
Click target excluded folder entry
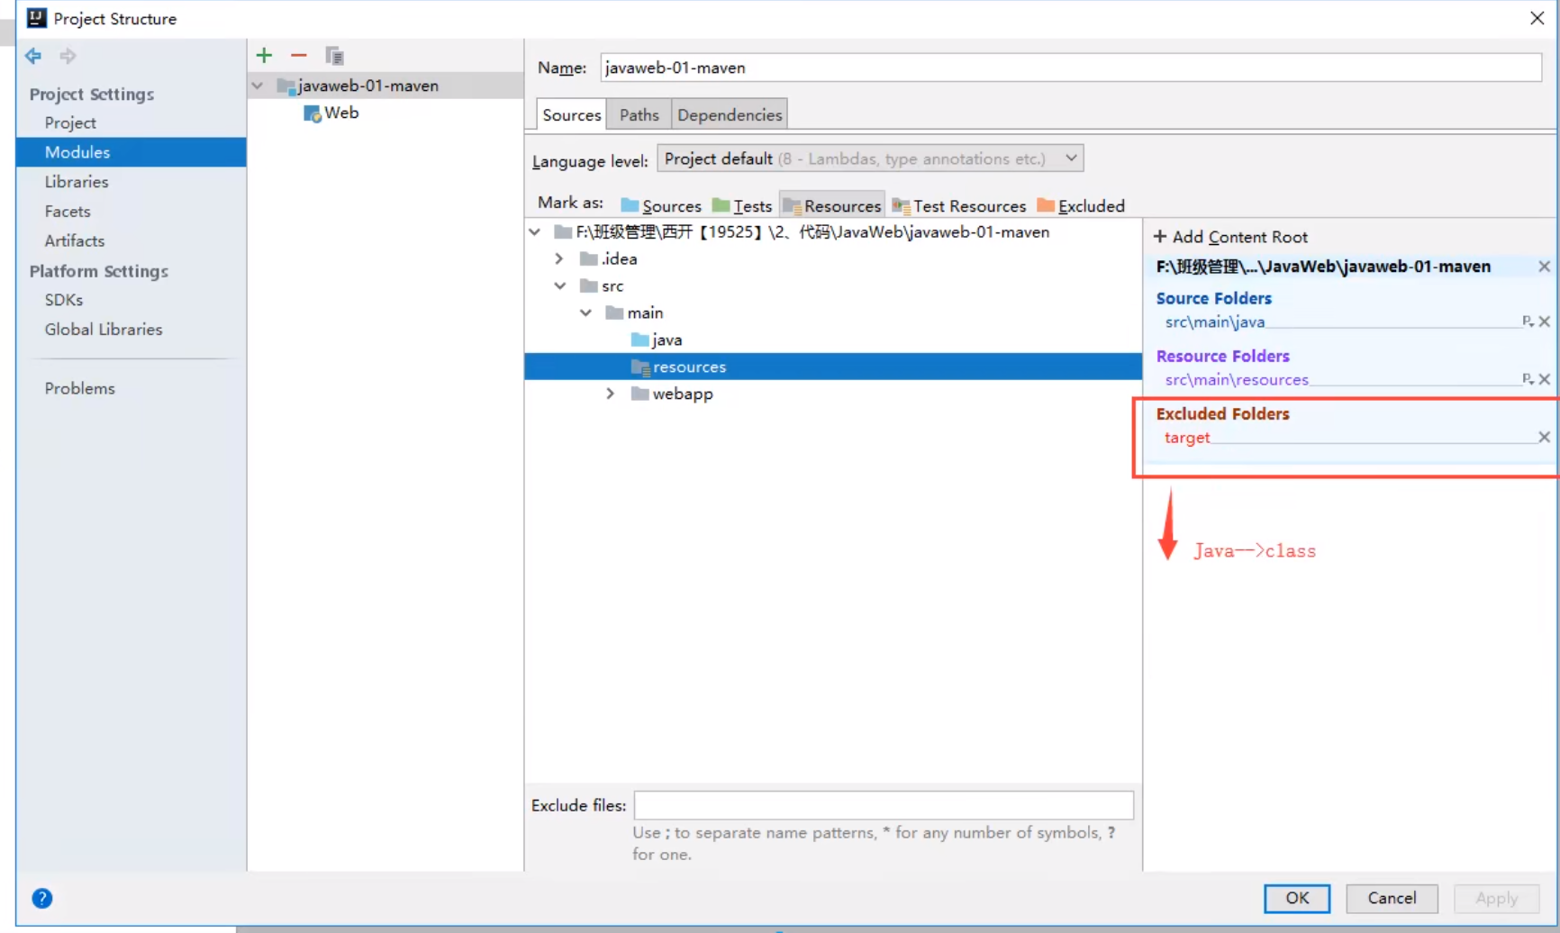1187,438
